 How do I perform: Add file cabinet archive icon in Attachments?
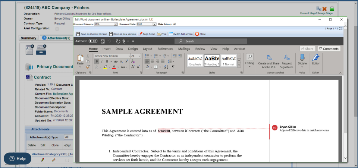click(x=41, y=50)
